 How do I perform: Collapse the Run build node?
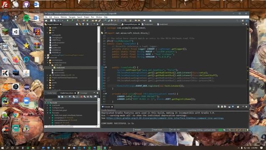coord(45,103)
